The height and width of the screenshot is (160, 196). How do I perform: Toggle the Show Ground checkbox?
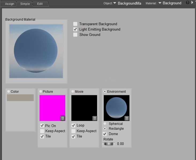tap(75, 35)
